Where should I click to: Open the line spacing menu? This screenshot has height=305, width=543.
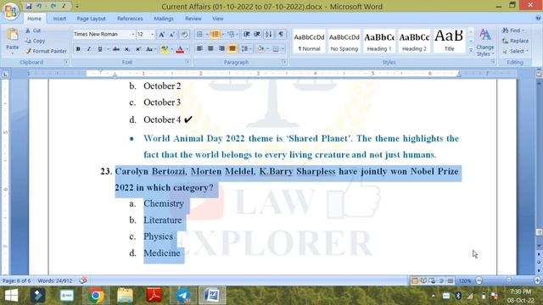pyautogui.click(x=245, y=49)
